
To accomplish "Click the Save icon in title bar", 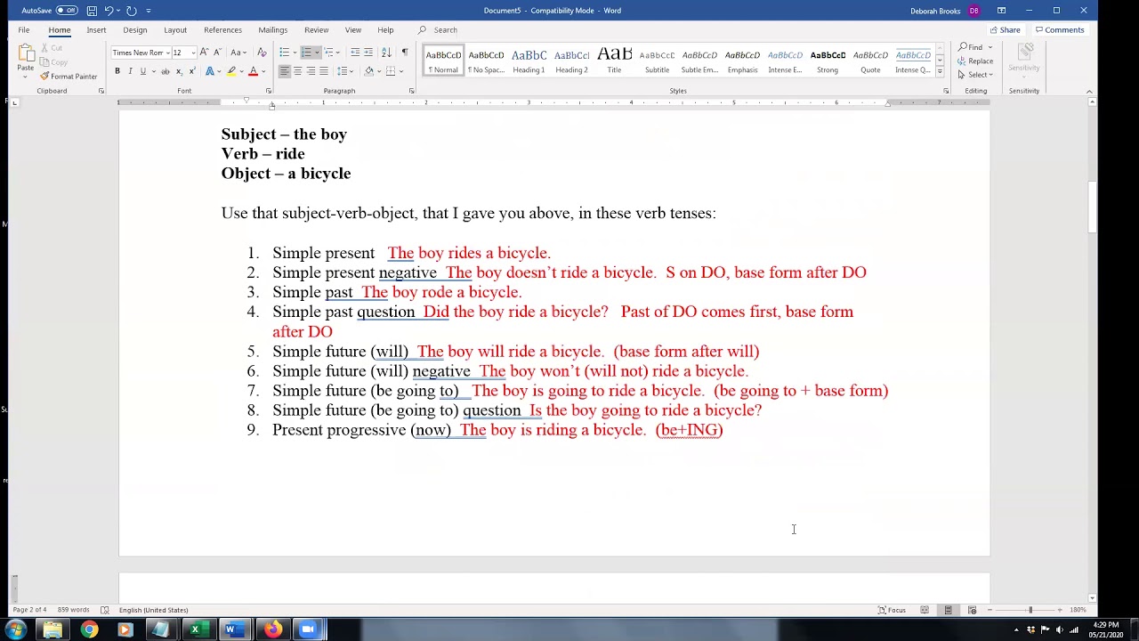I will tap(92, 11).
